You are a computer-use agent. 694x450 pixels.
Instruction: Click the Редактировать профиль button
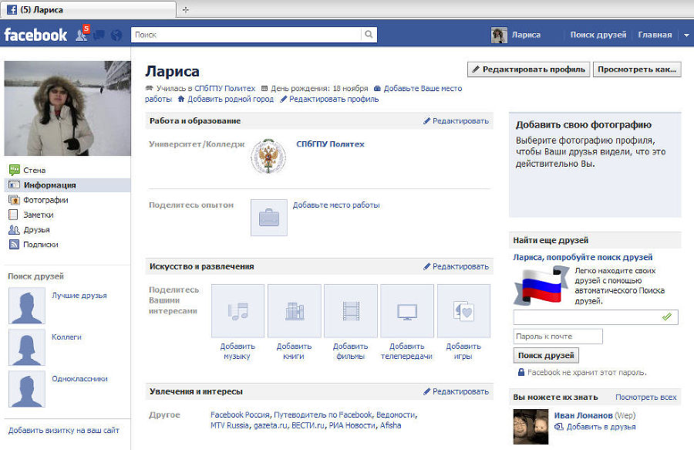tap(529, 69)
